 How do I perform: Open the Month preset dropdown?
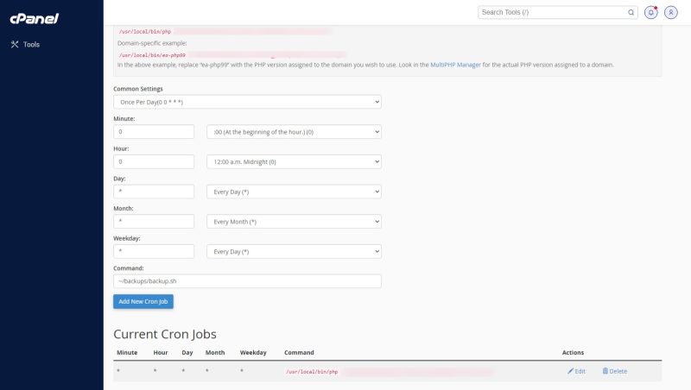point(294,222)
